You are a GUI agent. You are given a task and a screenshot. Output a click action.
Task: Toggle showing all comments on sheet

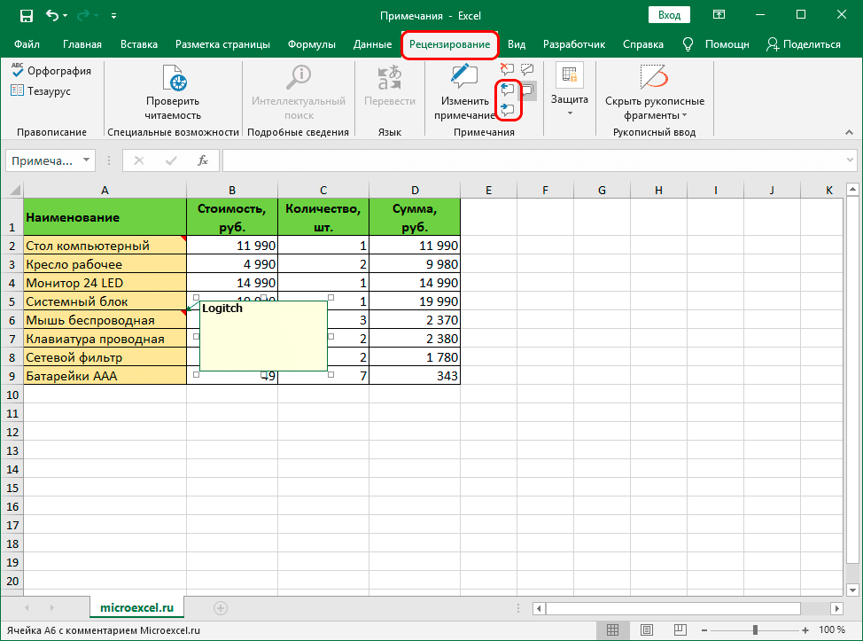(x=529, y=90)
